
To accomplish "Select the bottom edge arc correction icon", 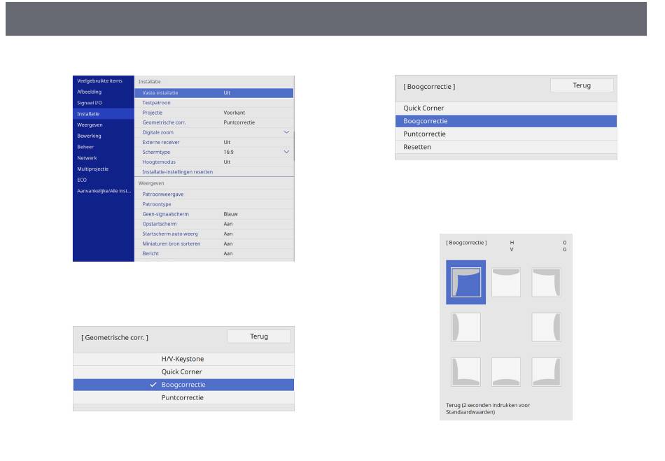I will 506,371.
